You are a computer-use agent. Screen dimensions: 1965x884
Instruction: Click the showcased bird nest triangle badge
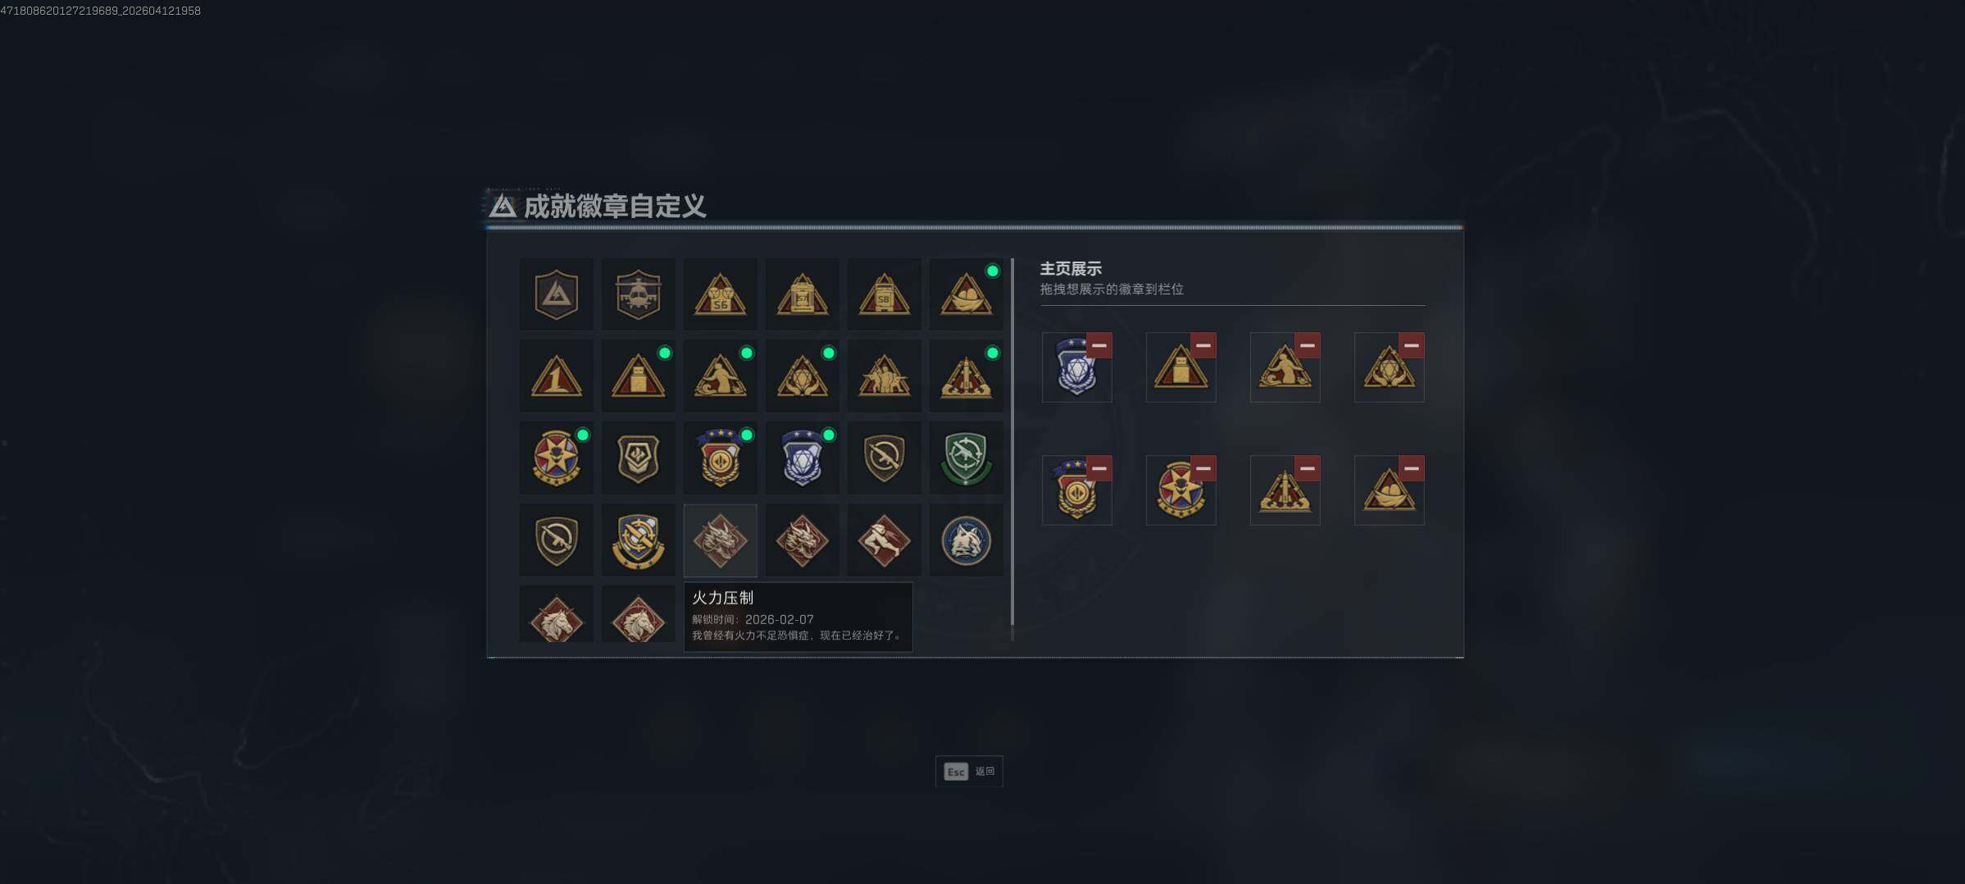pyautogui.click(x=1389, y=490)
